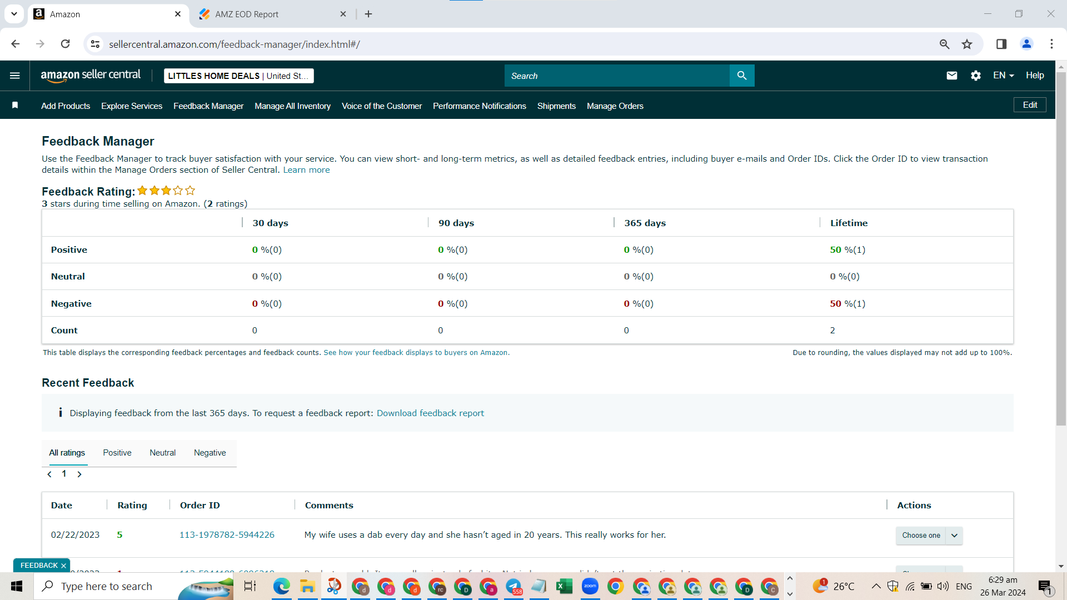Click the browser address bar URL

[235, 44]
